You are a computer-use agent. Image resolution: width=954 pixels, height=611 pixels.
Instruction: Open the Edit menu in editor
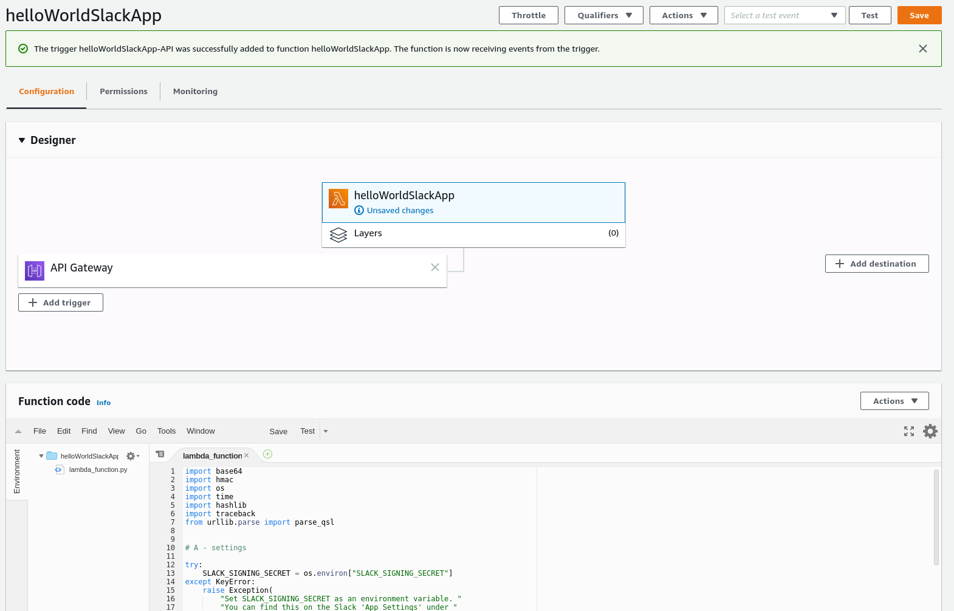click(x=64, y=431)
